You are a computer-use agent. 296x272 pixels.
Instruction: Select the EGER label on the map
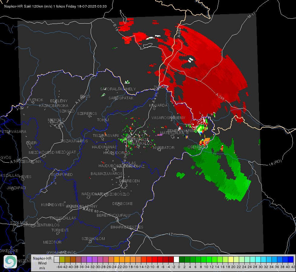[x=31, y=143]
